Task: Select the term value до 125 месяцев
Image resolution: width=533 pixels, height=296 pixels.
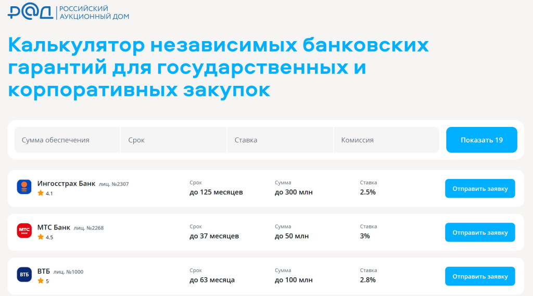Action: (x=216, y=192)
